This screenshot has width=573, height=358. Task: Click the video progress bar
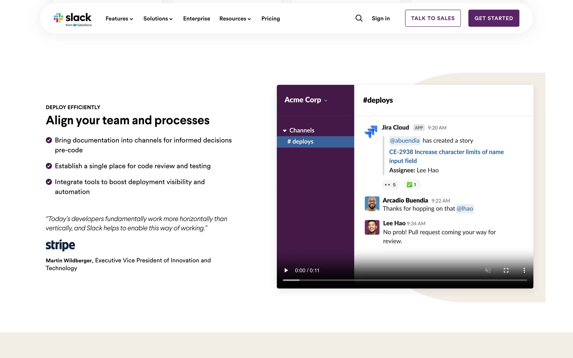[405, 280]
